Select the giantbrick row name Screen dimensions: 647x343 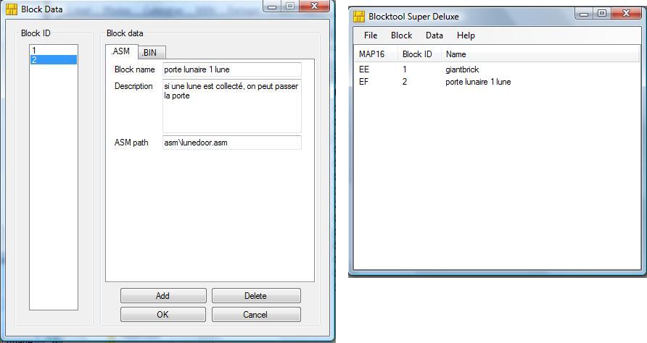tap(462, 69)
